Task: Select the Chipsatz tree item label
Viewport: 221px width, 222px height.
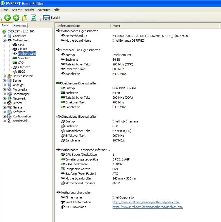Action: pos(24,67)
